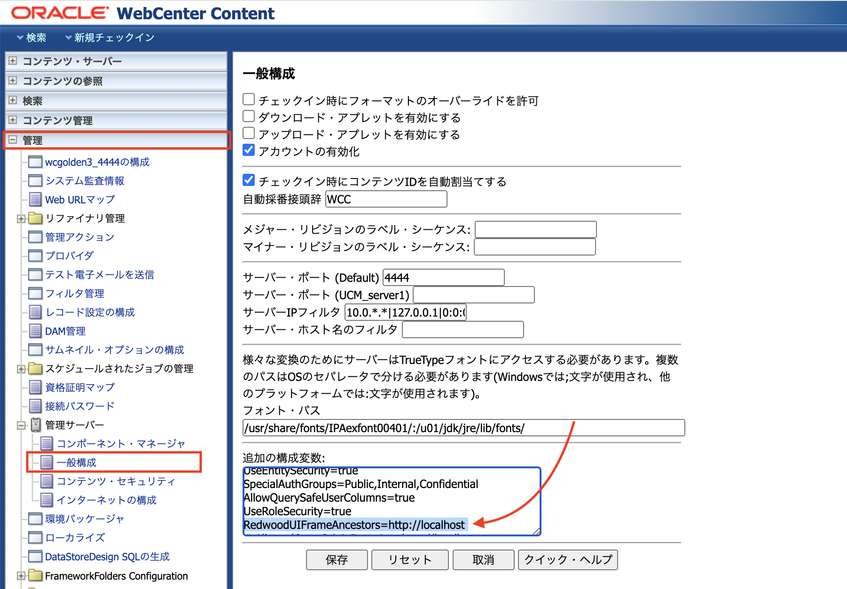Click the DataStoreDesign SQLの生成 window icon
This screenshot has width=847, height=589.
coord(35,557)
